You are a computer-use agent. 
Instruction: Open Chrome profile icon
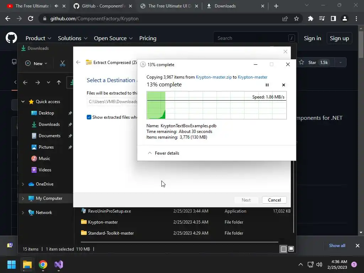point(345,18)
